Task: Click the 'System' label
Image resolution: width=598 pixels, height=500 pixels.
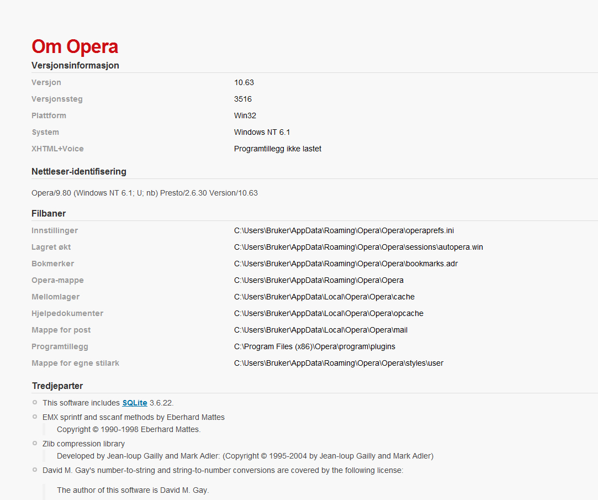Action: 45,132
